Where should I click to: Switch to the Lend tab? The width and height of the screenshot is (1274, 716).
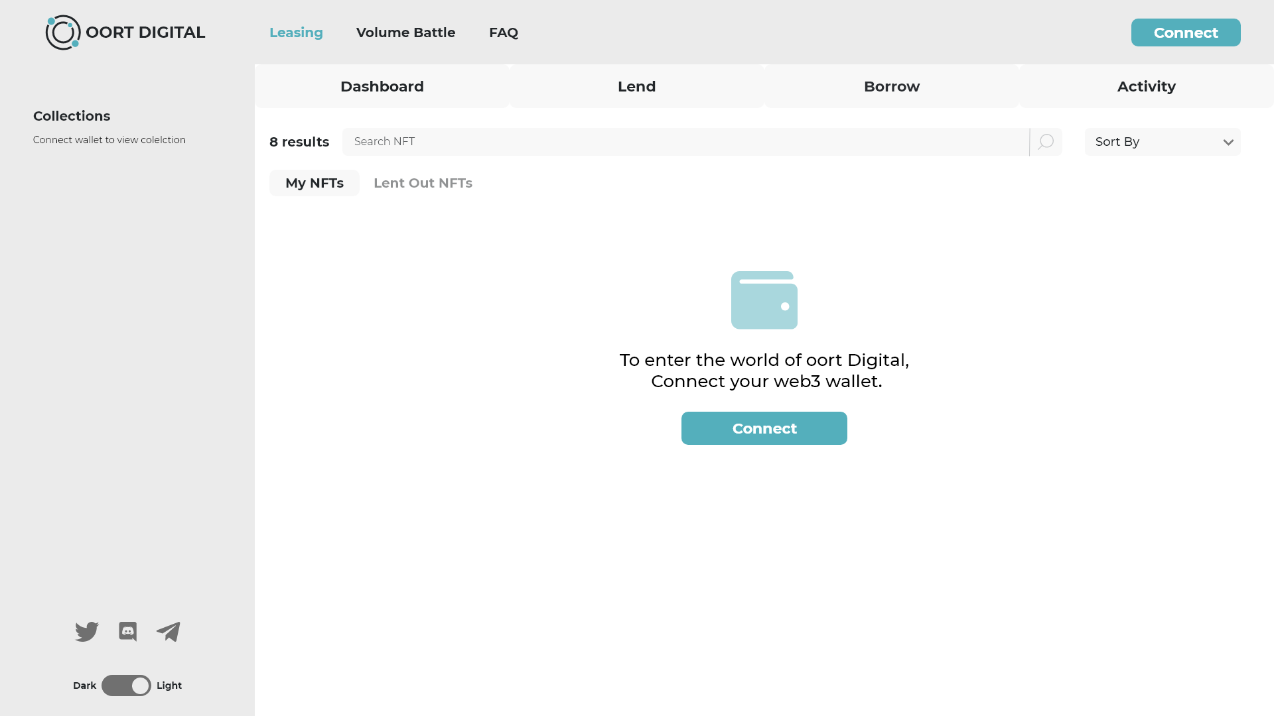click(x=637, y=86)
